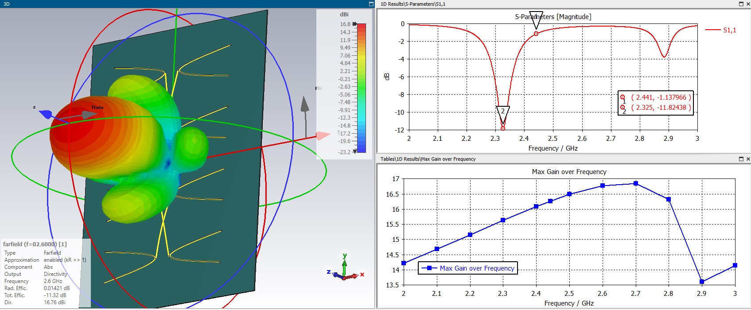Select curve marker 1 triangle at 2.441 GHz
The width and height of the screenshot is (751, 310).
pyautogui.click(x=536, y=19)
